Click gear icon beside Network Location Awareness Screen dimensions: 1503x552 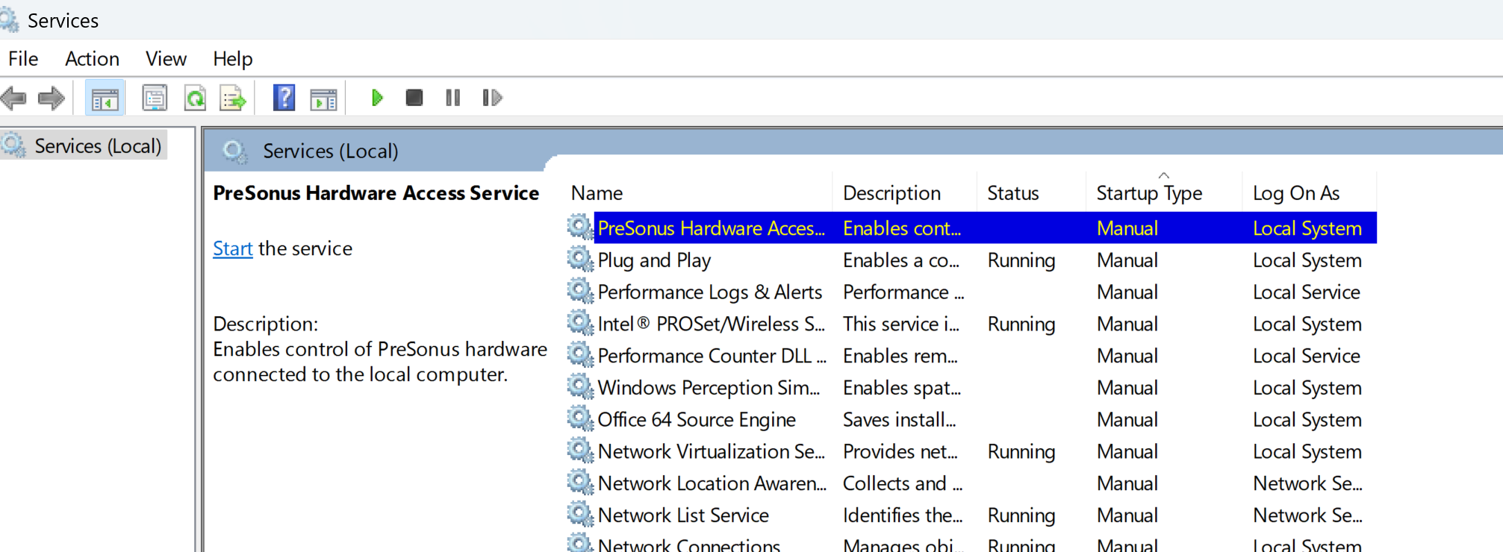(x=579, y=482)
